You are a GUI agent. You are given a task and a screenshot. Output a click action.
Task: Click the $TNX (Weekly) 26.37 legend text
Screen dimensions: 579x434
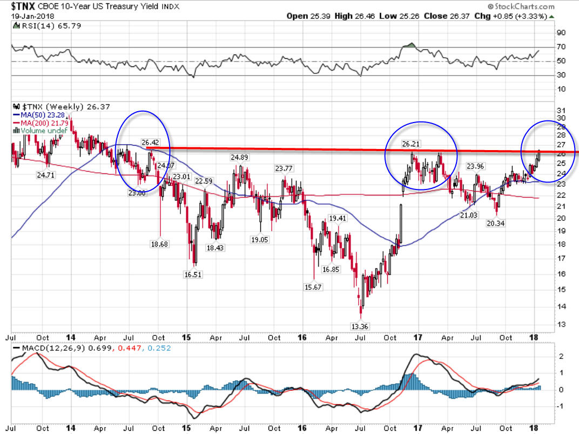pyautogui.click(x=66, y=107)
